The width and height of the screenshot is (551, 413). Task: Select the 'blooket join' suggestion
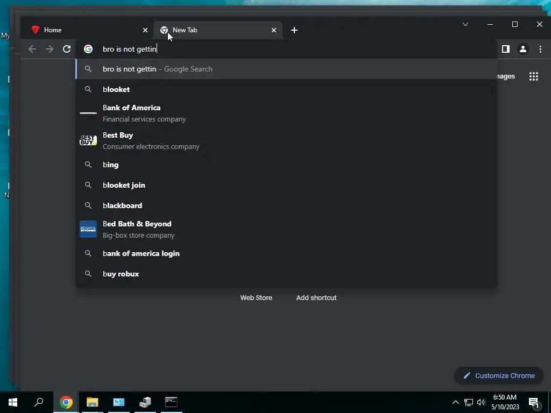[x=286, y=185]
